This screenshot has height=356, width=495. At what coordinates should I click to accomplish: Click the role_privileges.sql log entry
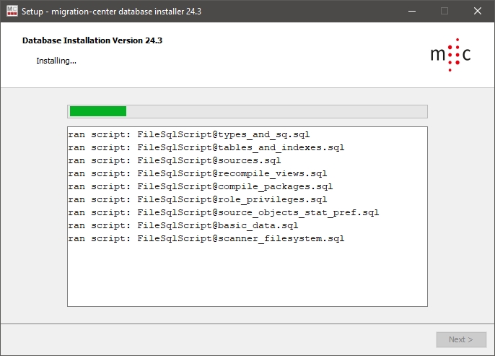(x=198, y=199)
